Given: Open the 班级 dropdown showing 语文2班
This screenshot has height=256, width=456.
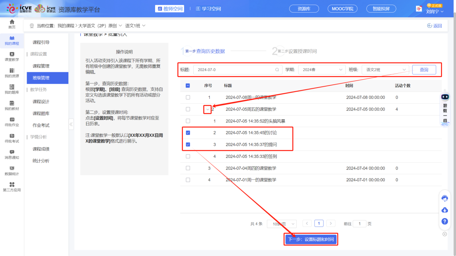Looking at the screenshot, I should (x=385, y=69).
